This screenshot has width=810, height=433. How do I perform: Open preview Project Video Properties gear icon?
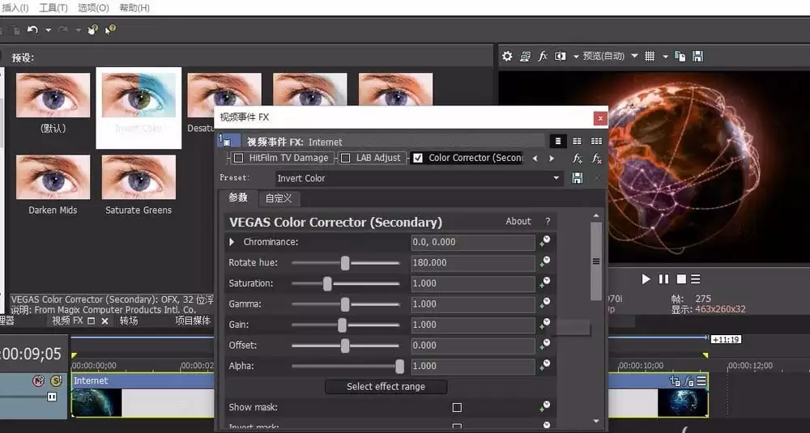coord(507,57)
